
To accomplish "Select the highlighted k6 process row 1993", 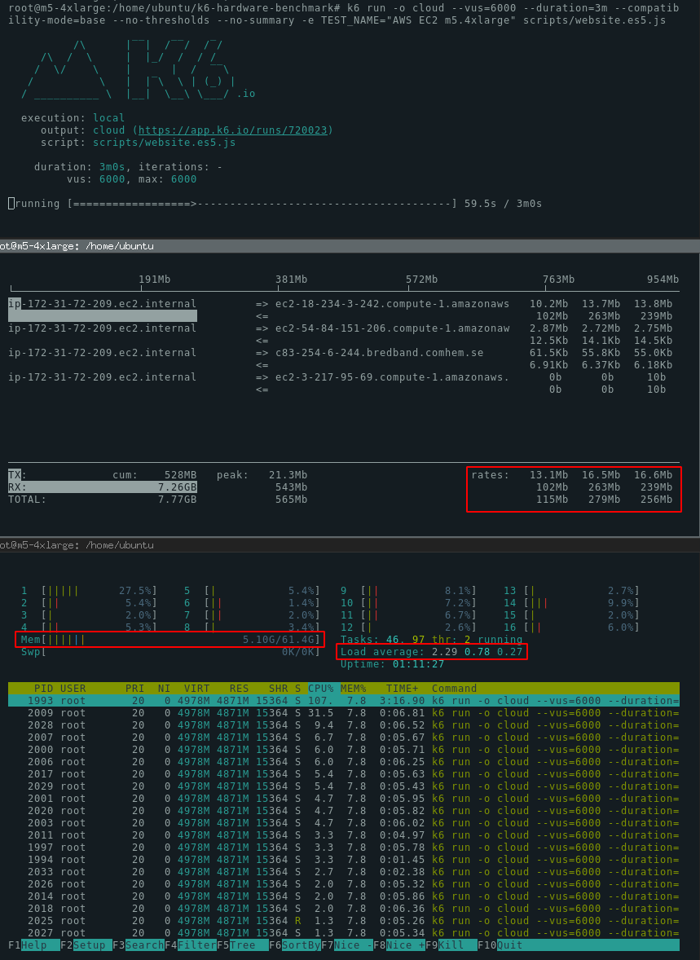I will point(326,700).
